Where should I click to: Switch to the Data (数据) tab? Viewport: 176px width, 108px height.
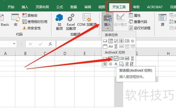tap(74, 7)
